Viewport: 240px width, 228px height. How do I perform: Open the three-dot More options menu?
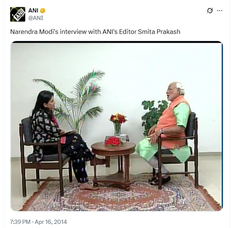220,11
